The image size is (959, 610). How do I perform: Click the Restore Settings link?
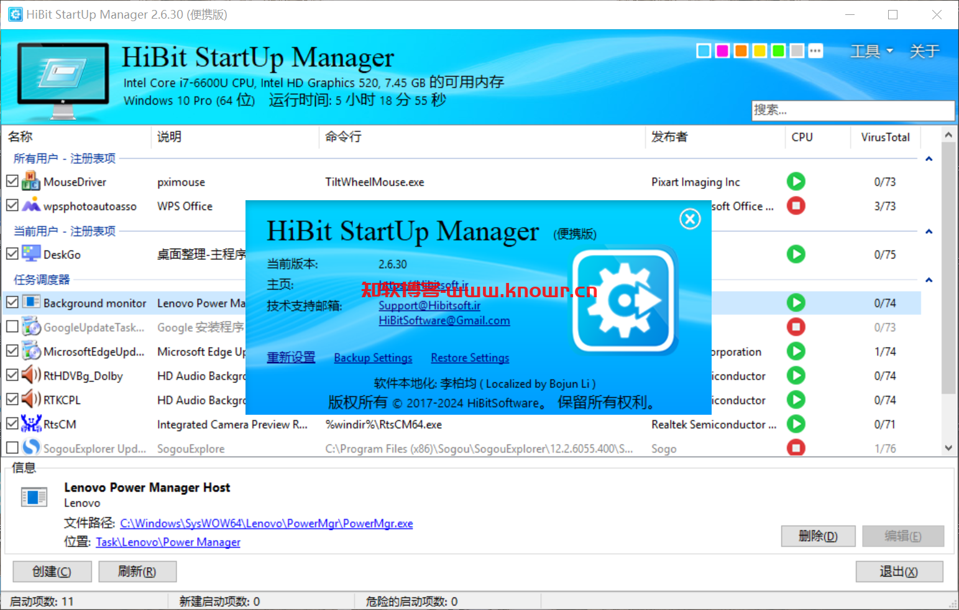tap(470, 358)
